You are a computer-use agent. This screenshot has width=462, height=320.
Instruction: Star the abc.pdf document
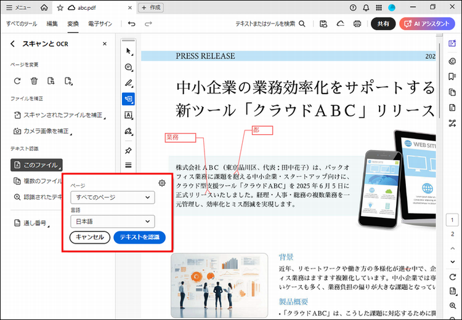click(x=60, y=8)
